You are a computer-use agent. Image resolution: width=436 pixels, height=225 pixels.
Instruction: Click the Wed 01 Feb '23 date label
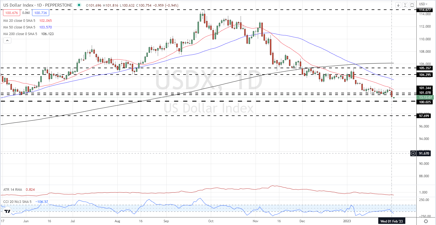tap(392, 221)
